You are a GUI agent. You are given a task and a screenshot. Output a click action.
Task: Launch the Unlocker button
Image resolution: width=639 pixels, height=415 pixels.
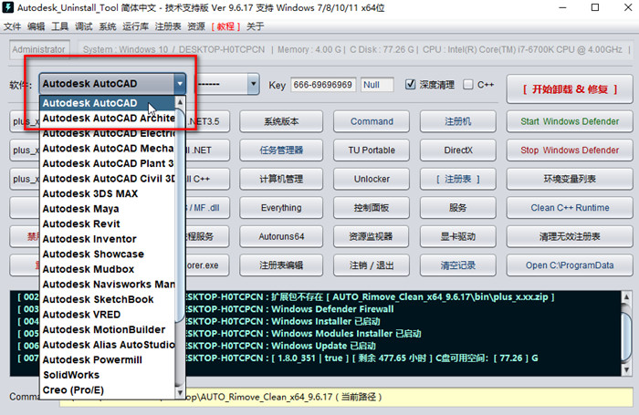pyautogui.click(x=372, y=179)
